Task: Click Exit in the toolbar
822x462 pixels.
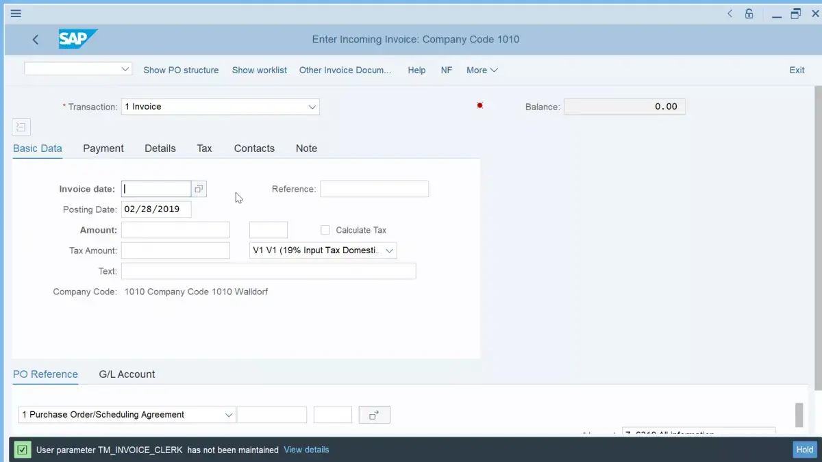Action: point(797,70)
